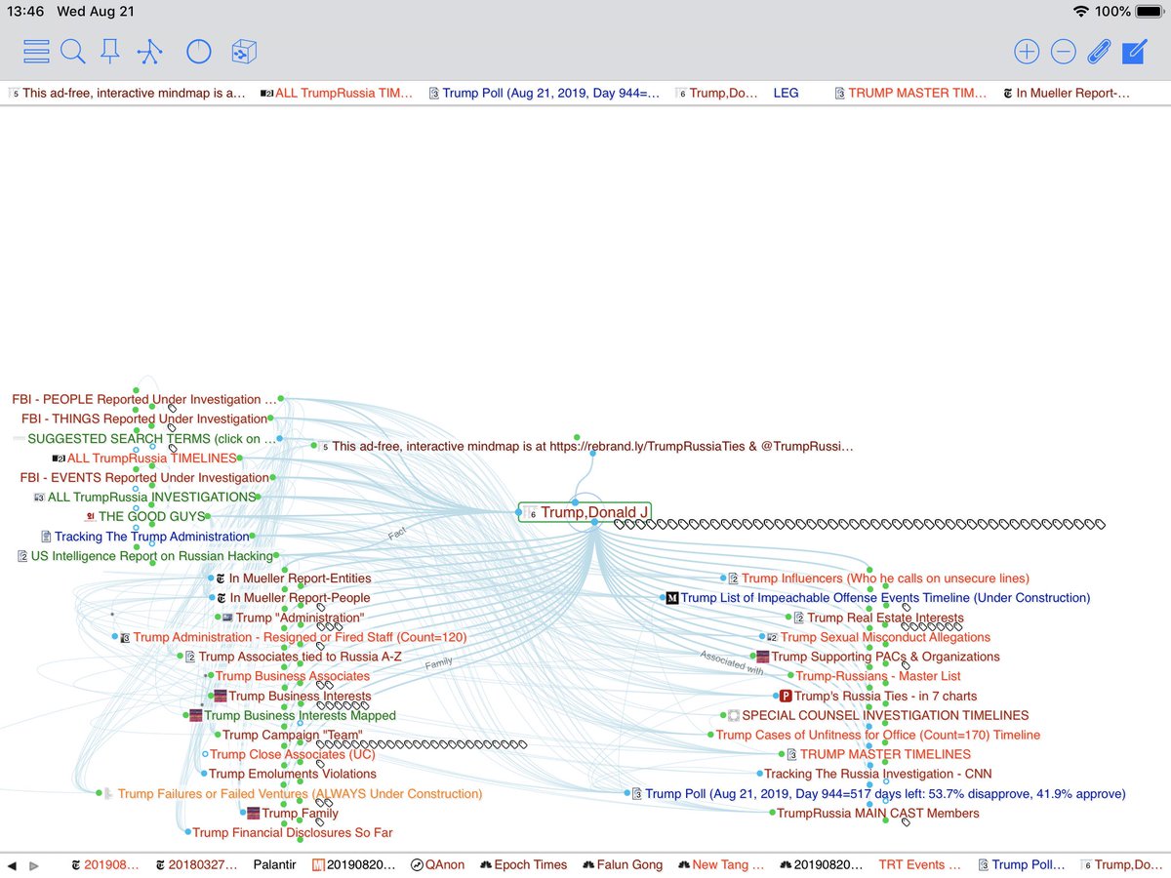Open Epoch Times in history bar
Viewport: 1171px width, 878px height.
(x=522, y=864)
